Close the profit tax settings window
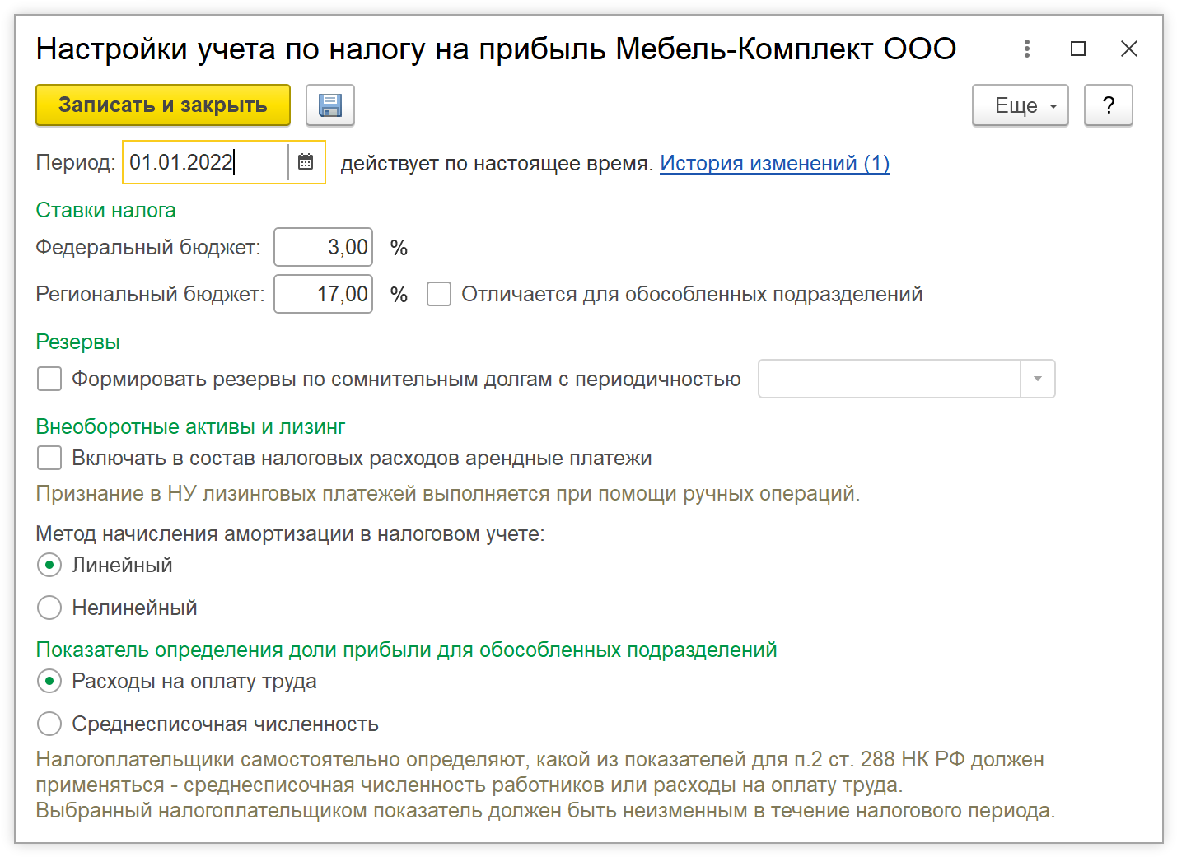 click(1128, 49)
